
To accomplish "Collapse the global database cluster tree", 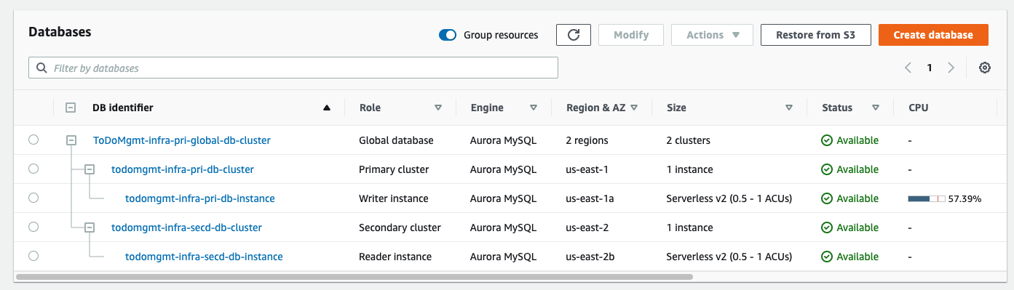I will (x=71, y=140).
